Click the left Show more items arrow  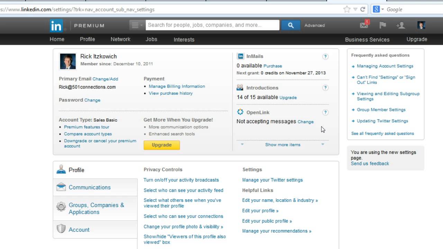242,145
